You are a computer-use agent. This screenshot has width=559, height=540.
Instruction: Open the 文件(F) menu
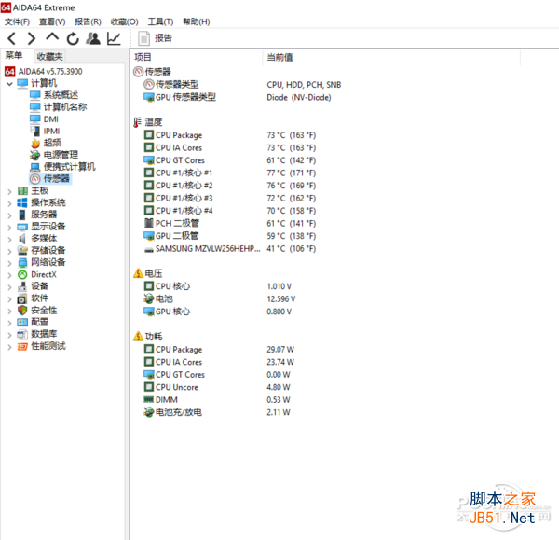point(17,21)
